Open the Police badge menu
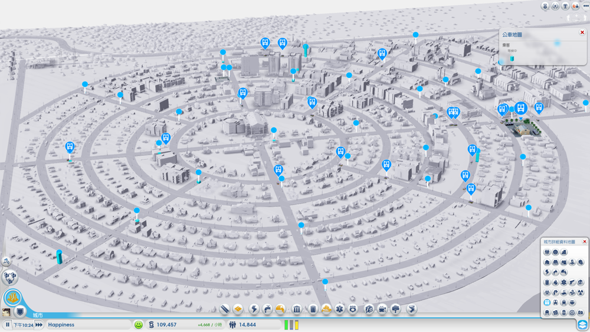This screenshot has width=590, height=332. (353, 309)
